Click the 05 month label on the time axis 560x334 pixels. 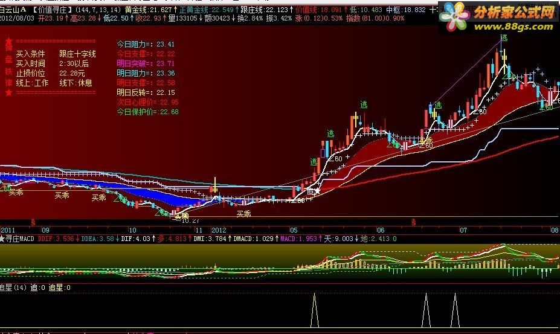click(x=294, y=230)
